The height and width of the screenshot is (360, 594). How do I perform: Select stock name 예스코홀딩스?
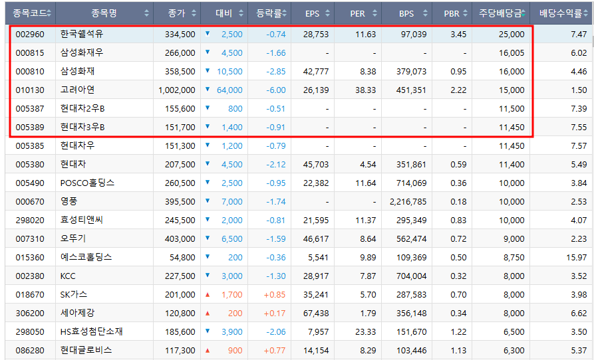86,257
